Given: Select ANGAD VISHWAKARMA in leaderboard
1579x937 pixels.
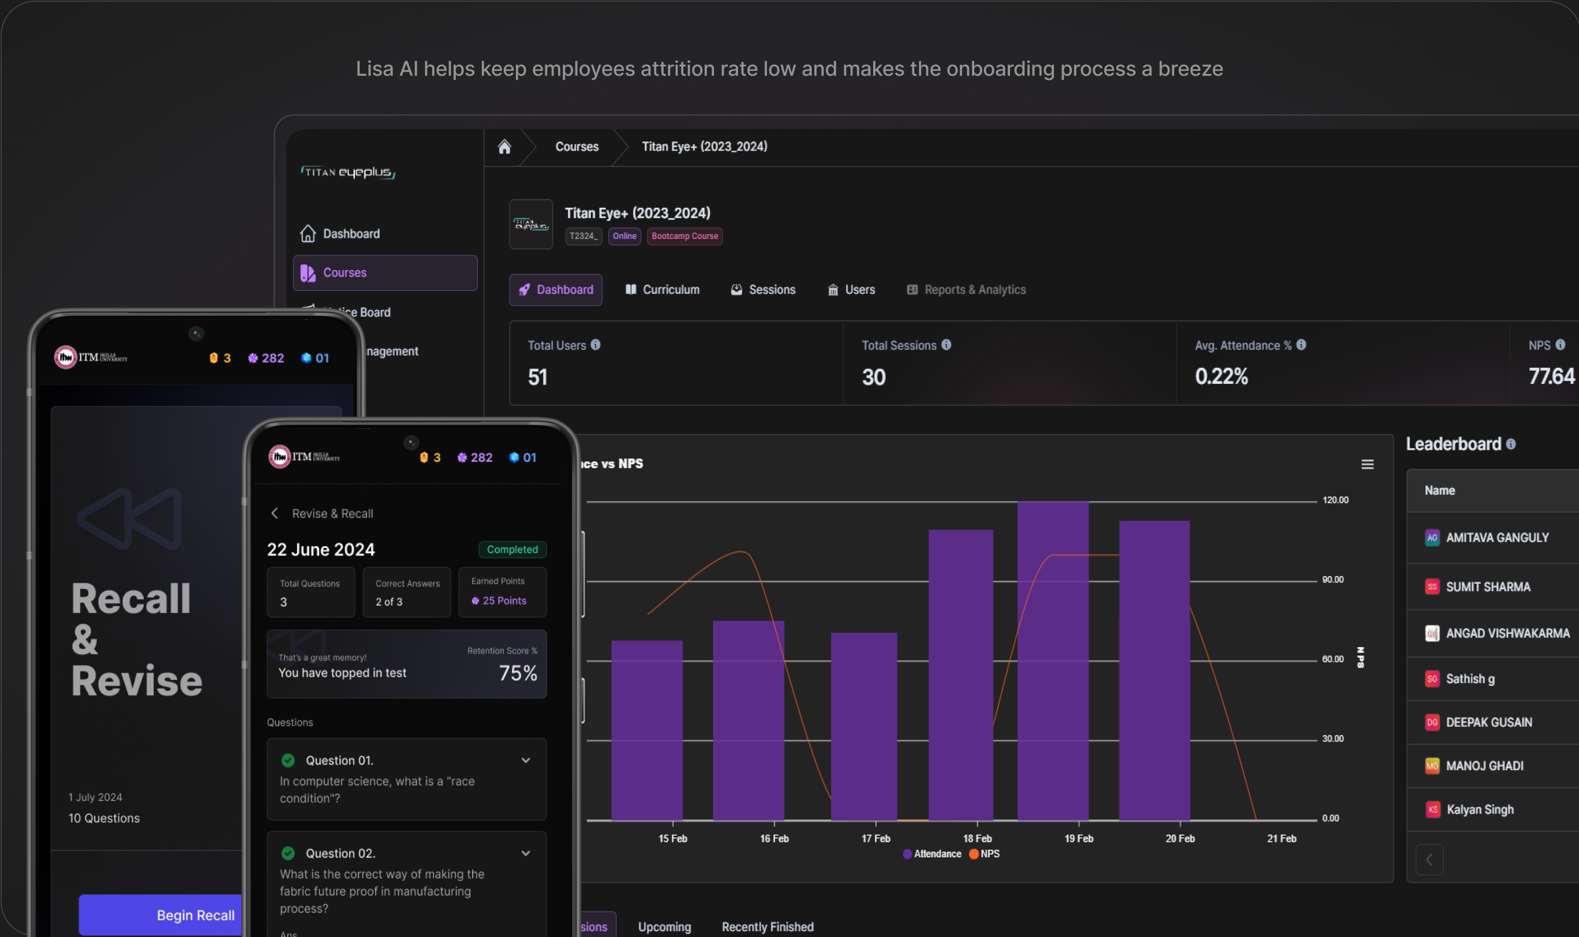Looking at the screenshot, I should pyautogui.click(x=1492, y=633).
